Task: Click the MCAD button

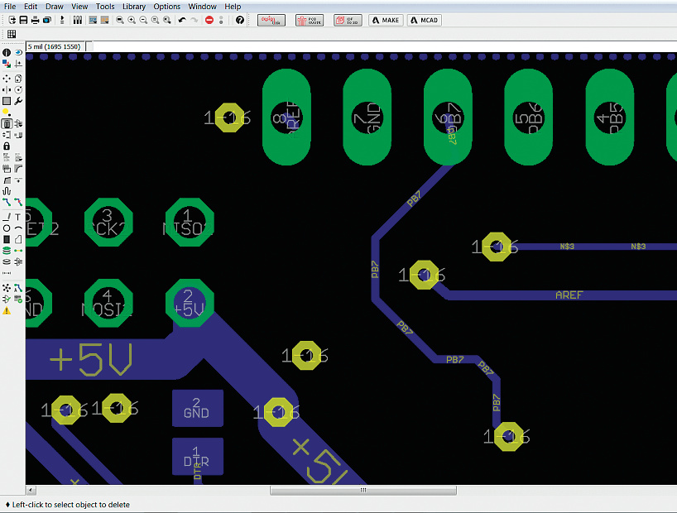Action: tap(424, 20)
